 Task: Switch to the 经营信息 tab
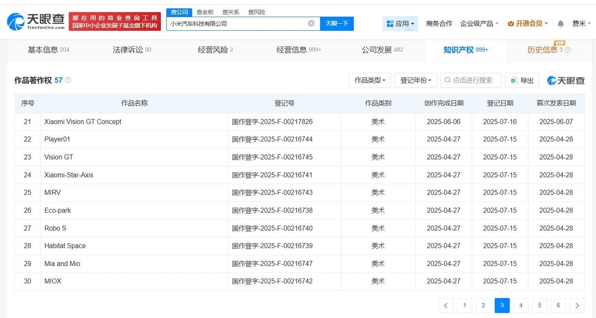click(292, 50)
